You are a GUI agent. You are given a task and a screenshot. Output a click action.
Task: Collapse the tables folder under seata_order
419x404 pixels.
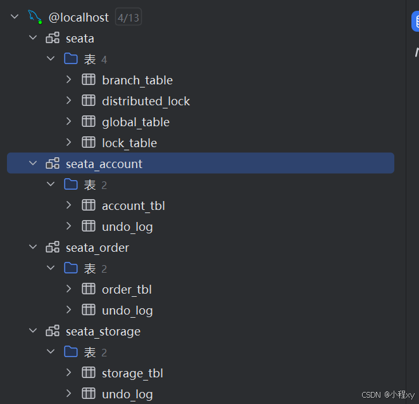click(x=51, y=268)
